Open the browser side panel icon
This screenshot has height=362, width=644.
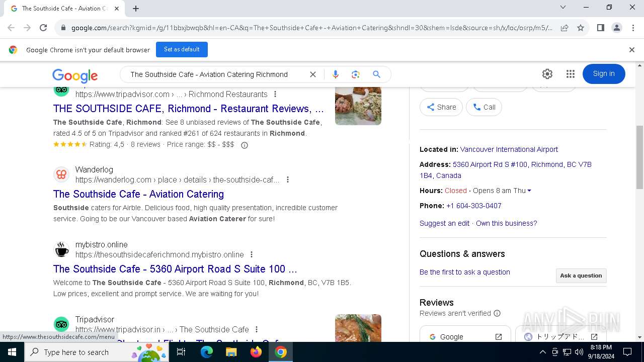click(600, 28)
